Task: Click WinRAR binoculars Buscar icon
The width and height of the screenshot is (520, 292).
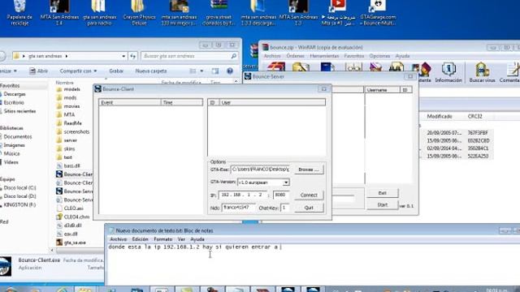Action: click(x=396, y=67)
